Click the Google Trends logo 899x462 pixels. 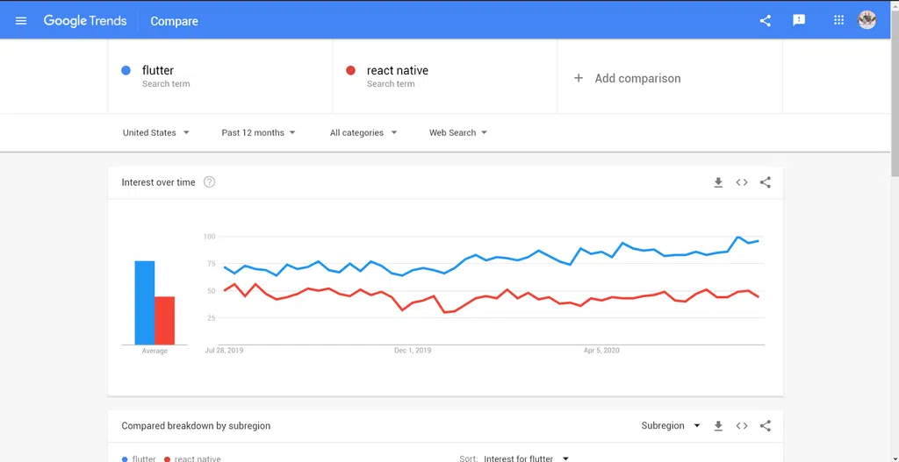pyautogui.click(x=85, y=21)
